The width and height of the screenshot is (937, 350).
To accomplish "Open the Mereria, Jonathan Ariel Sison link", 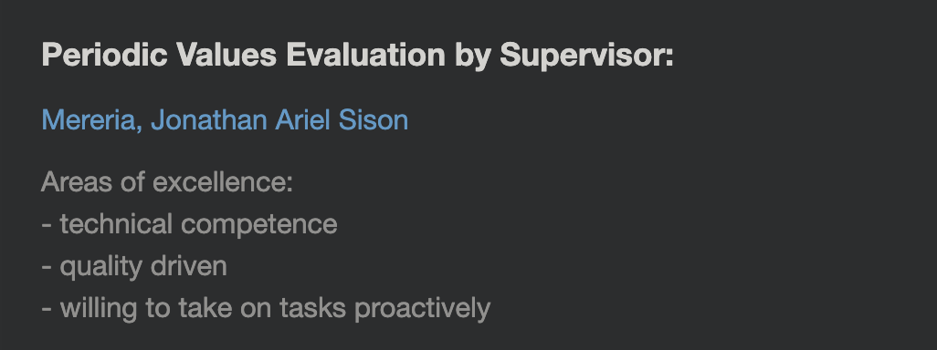I will (225, 120).
